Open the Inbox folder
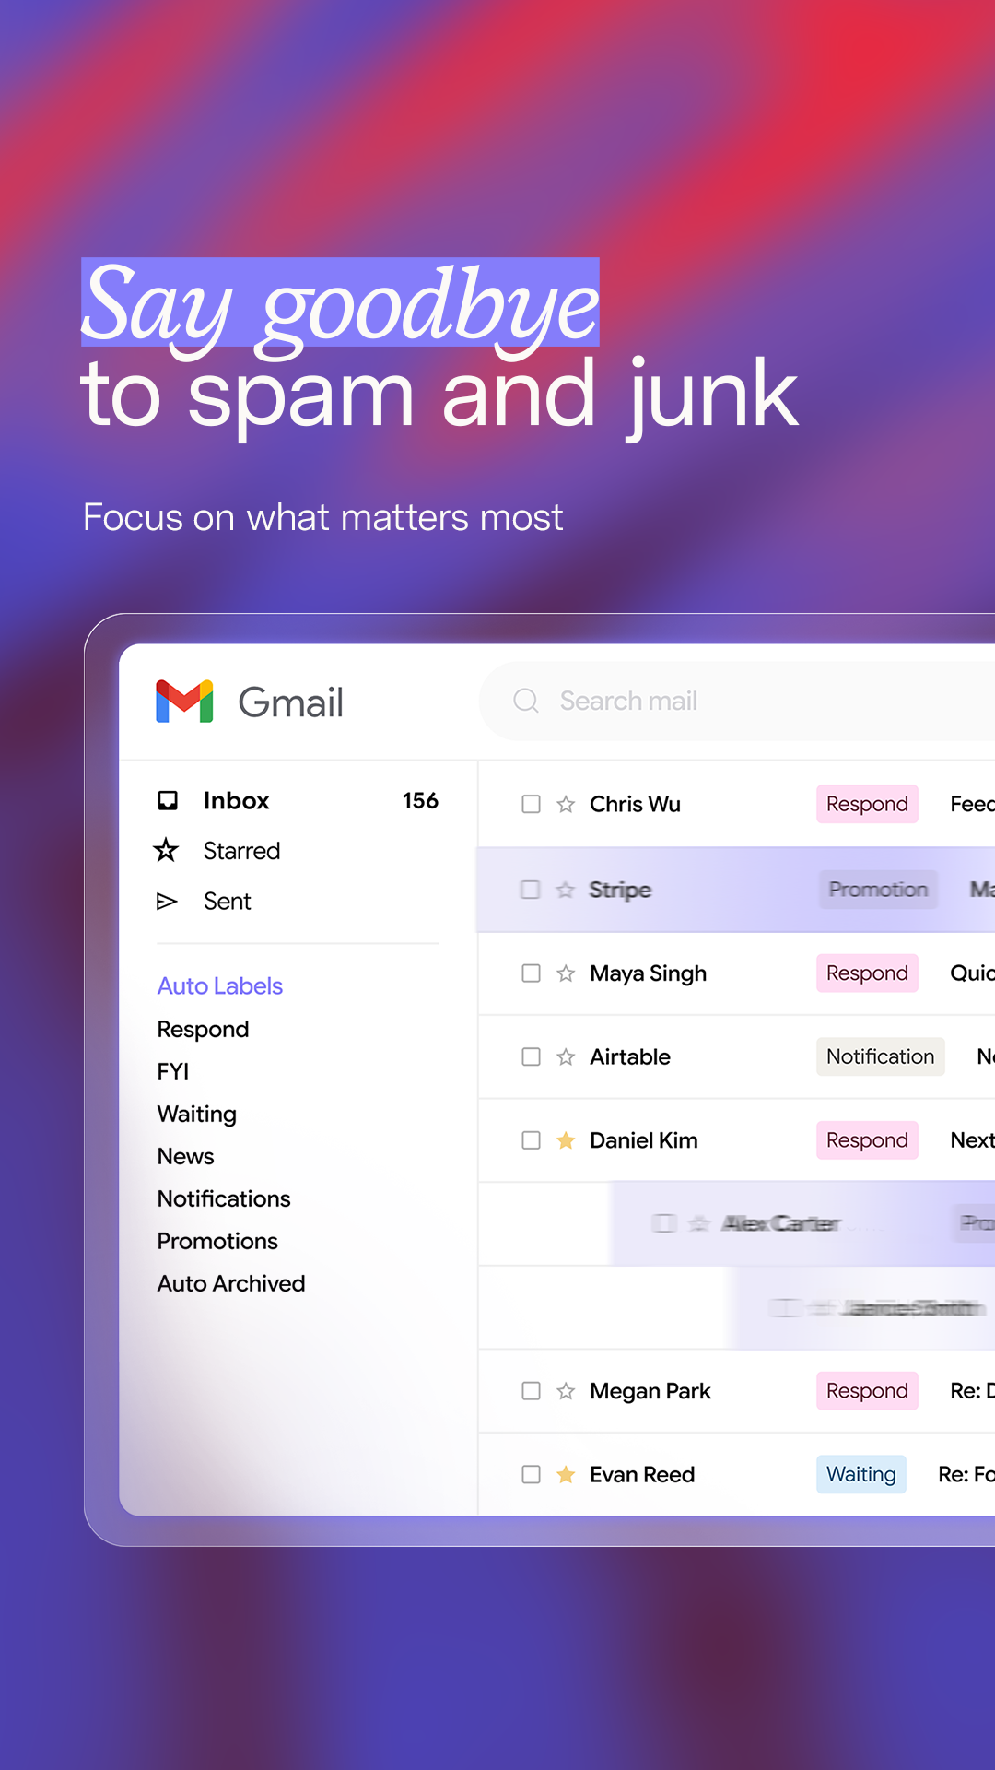This screenshot has height=1770, width=995. tap(297, 800)
